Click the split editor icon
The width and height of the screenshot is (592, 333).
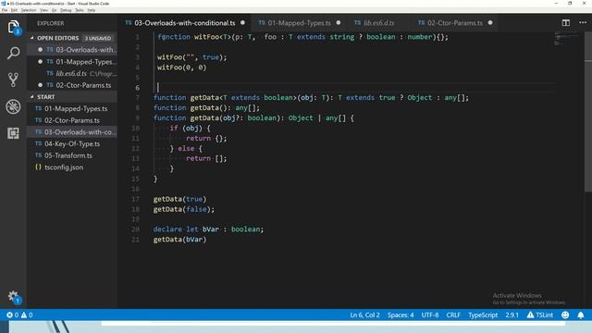click(565, 22)
